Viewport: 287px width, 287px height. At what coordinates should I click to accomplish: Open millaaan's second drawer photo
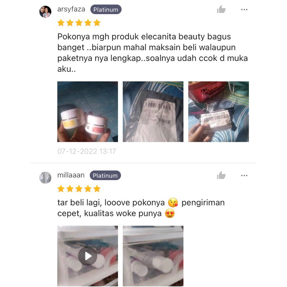coord(153,256)
